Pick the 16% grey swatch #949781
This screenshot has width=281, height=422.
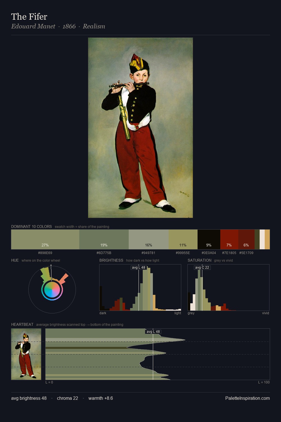149,239
